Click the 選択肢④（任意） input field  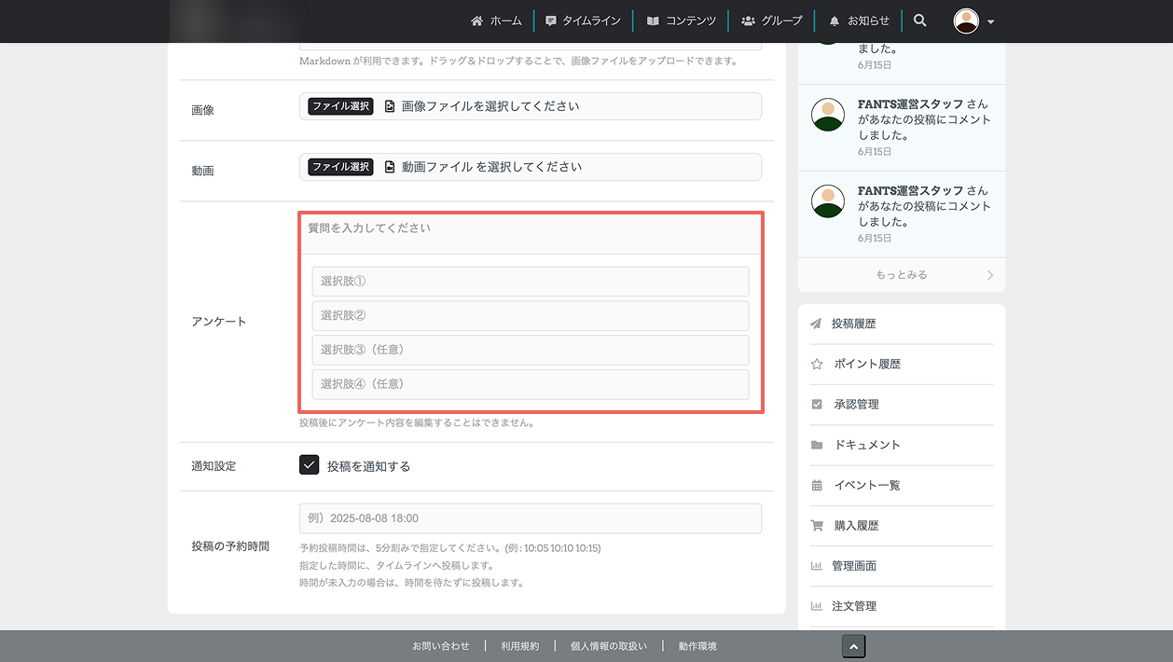coord(531,384)
